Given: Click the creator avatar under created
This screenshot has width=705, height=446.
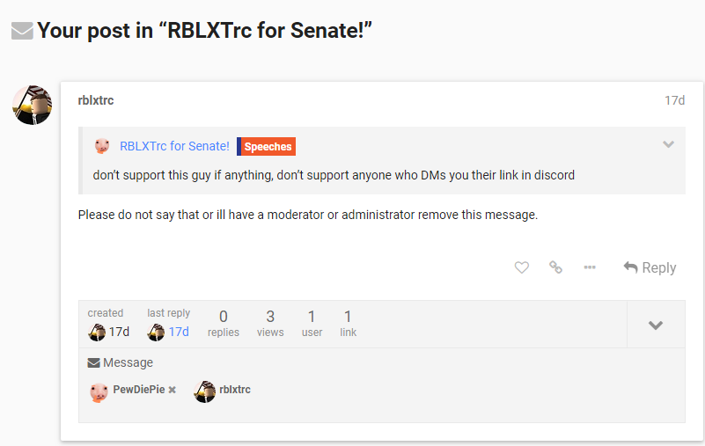Looking at the screenshot, I should [x=97, y=333].
